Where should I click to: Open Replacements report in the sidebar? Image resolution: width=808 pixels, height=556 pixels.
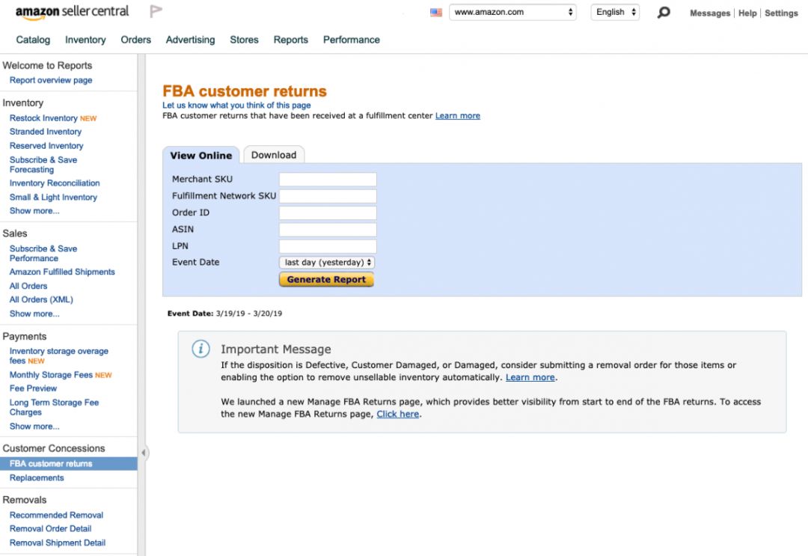tap(37, 477)
